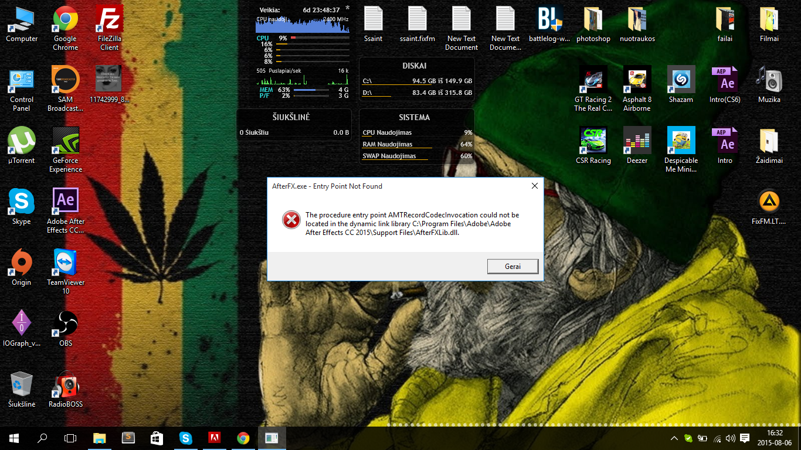Launch RadioBOSS shortcut
The image size is (801, 450).
(x=66, y=390)
